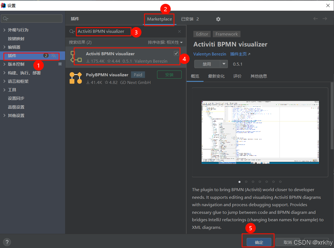Screen dimensions: 334x248
Task: Expand the 工具 settings node
Action: coord(4,90)
